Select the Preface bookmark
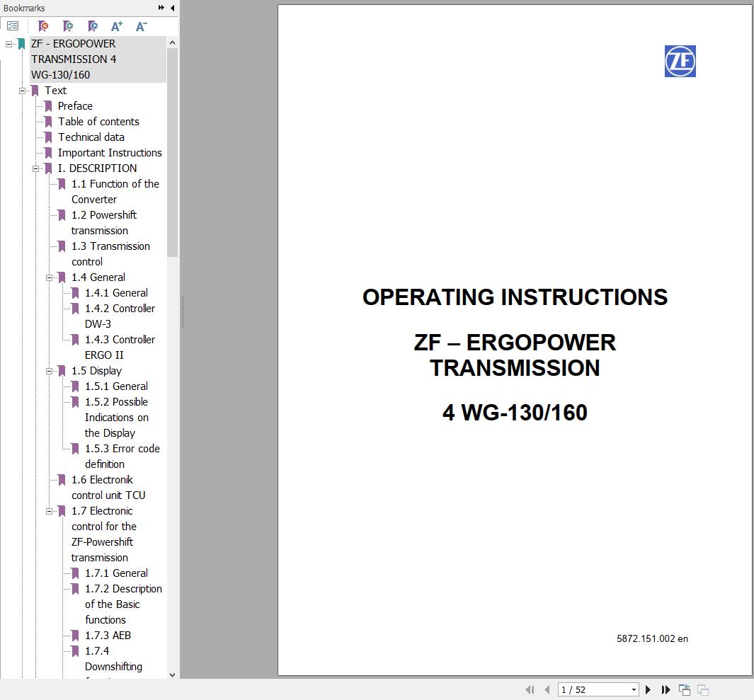754x700 pixels. pyautogui.click(x=75, y=106)
